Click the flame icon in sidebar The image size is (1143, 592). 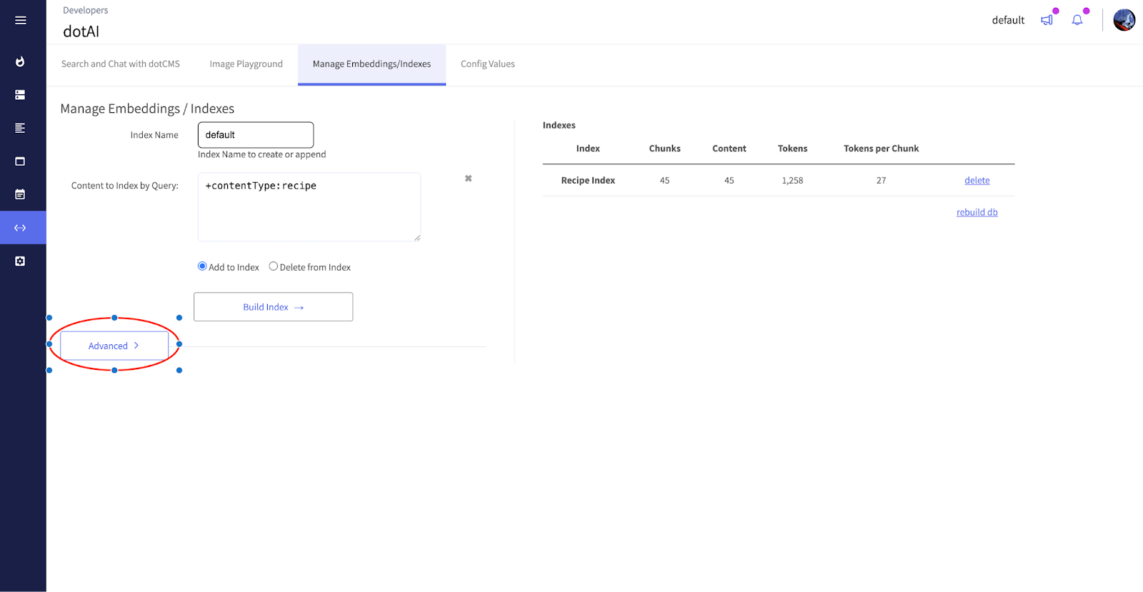click(x=21, y=61)
